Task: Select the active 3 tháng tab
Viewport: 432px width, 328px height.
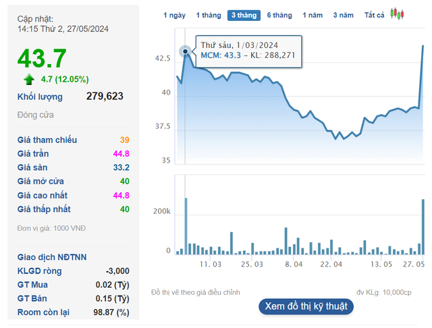Action: coord(244,15)
